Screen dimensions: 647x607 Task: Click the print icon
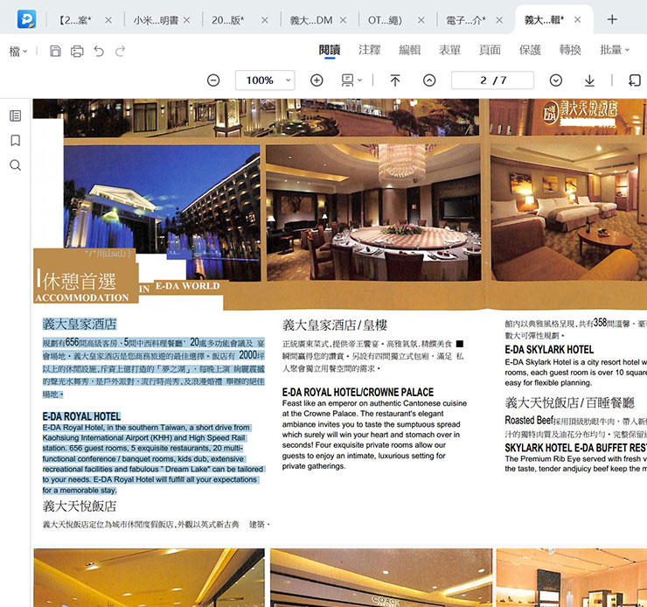[x=77, y=52]
